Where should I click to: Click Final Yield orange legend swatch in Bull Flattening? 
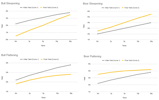(x=41, y=59)
